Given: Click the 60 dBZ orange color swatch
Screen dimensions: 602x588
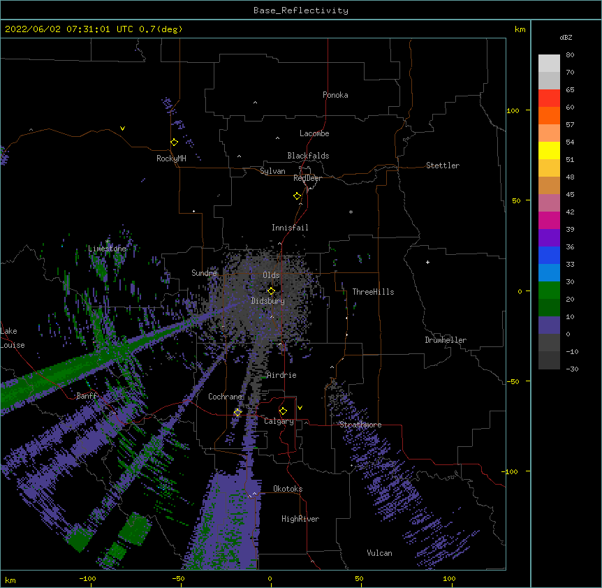Looking at the screenshot, I should (x=549, y=115).
